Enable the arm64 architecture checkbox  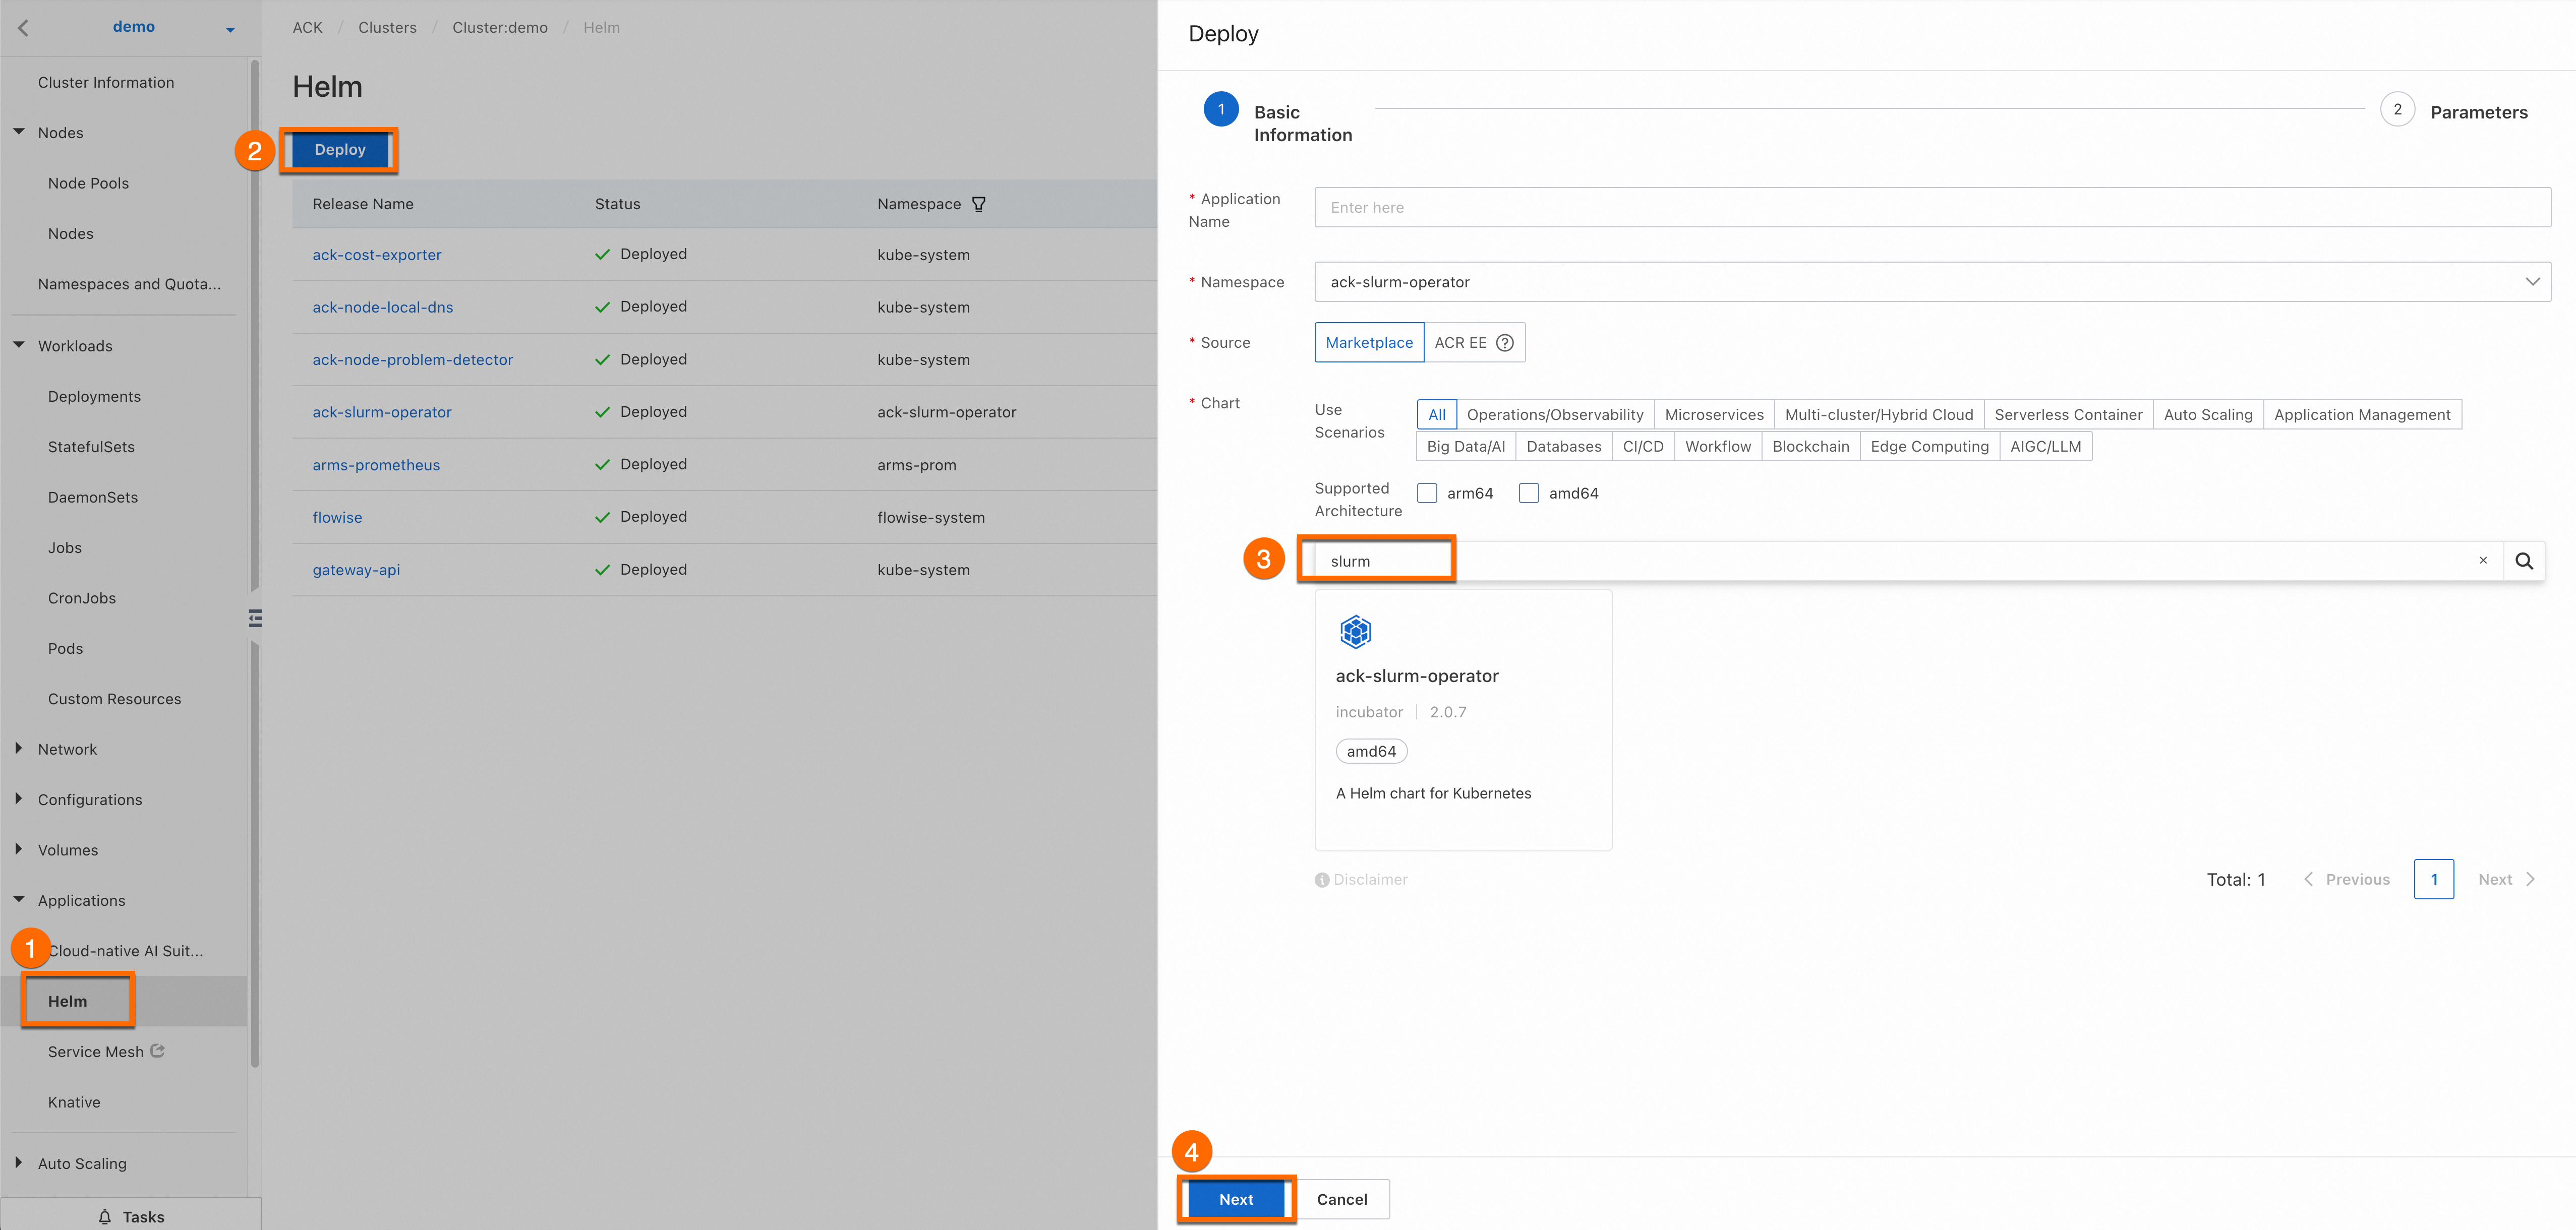click(1427, 493)
